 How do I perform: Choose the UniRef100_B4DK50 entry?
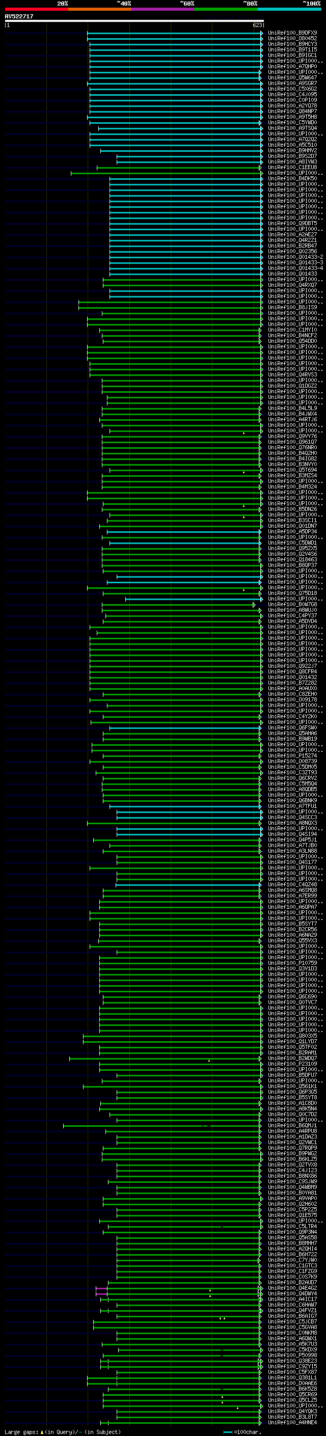tap(292, 178)
